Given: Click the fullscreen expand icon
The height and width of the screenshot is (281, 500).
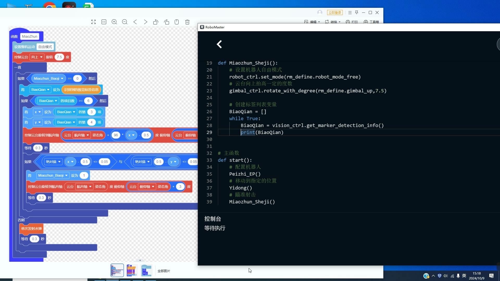Looking at the screenshot, I should point(93,22).
